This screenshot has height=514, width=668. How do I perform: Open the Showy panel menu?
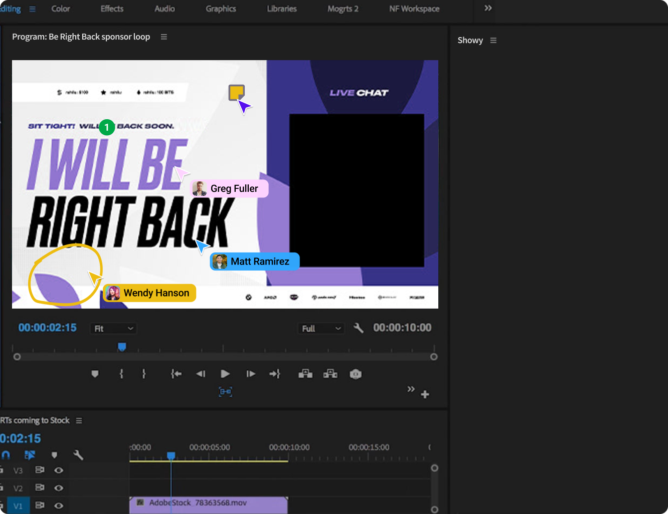coord(493,41)
